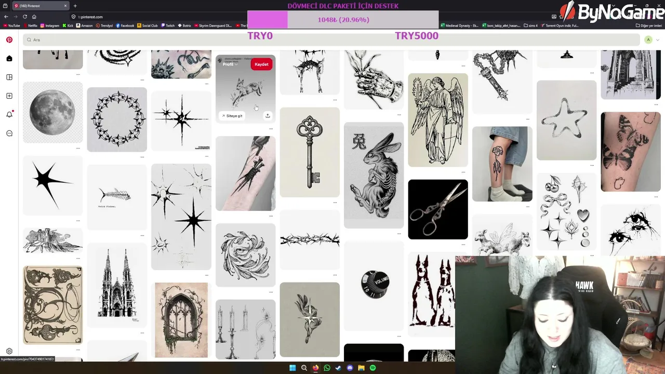The height and width of the screenshot is (374, 665).
Task: Expand the Profil board dropdown on pin
Action: pos(230,64)
